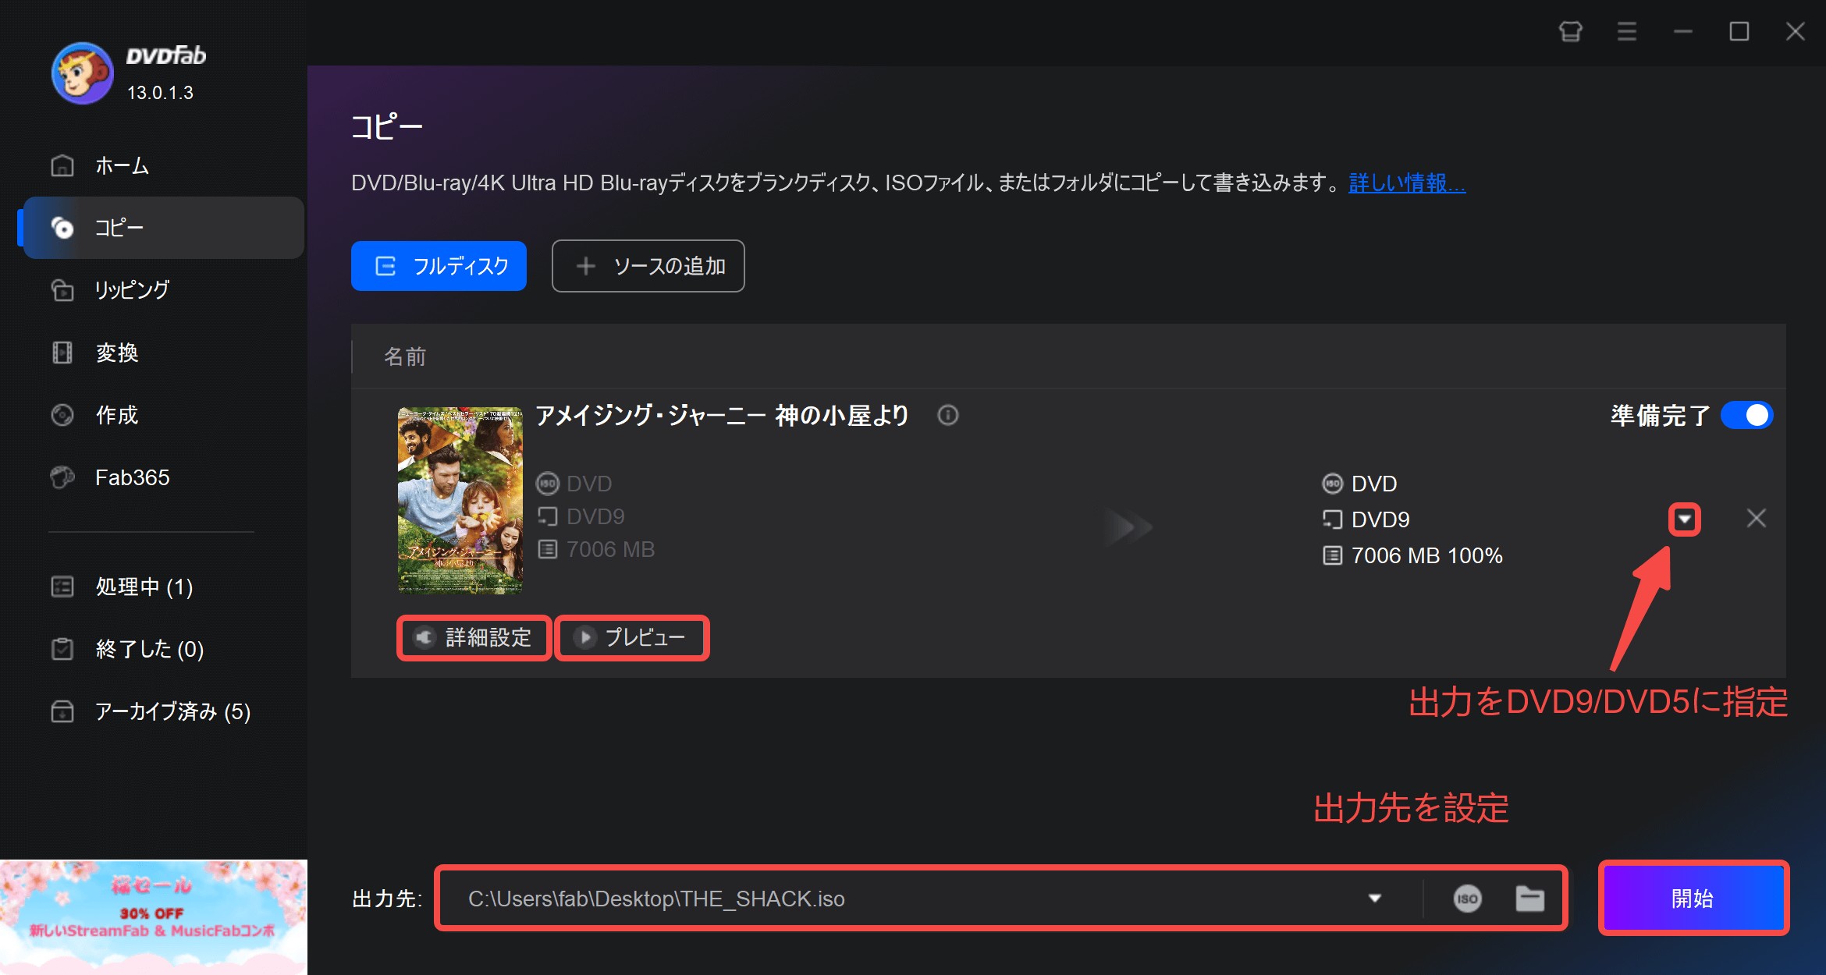Click the version number 13.0.1.3
Viewport: 1826px width, 975px height.
(160, 93)
